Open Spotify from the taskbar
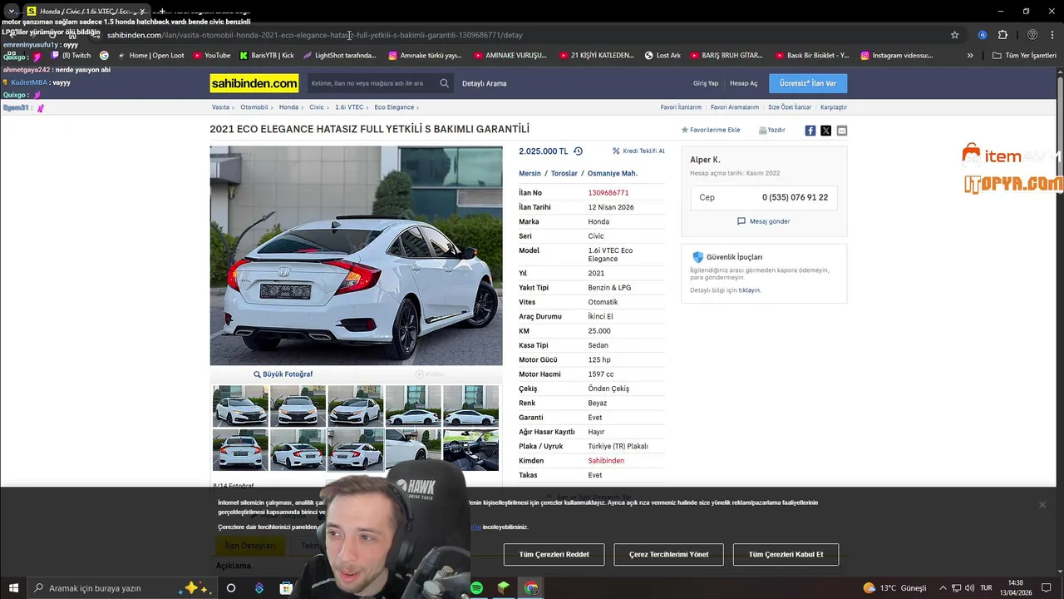 pyautogui.click(x=476, y=588)
